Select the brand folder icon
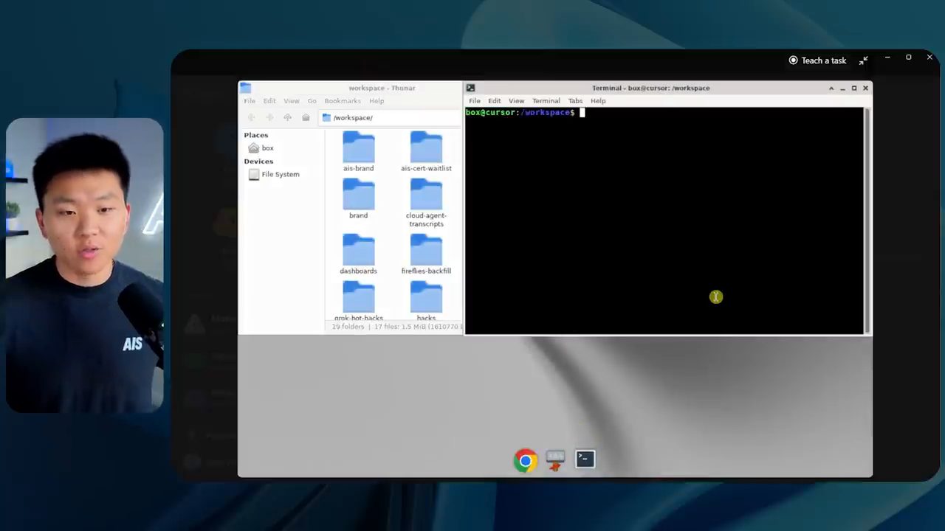Screen dimensions: 945x531 [359, 195]
